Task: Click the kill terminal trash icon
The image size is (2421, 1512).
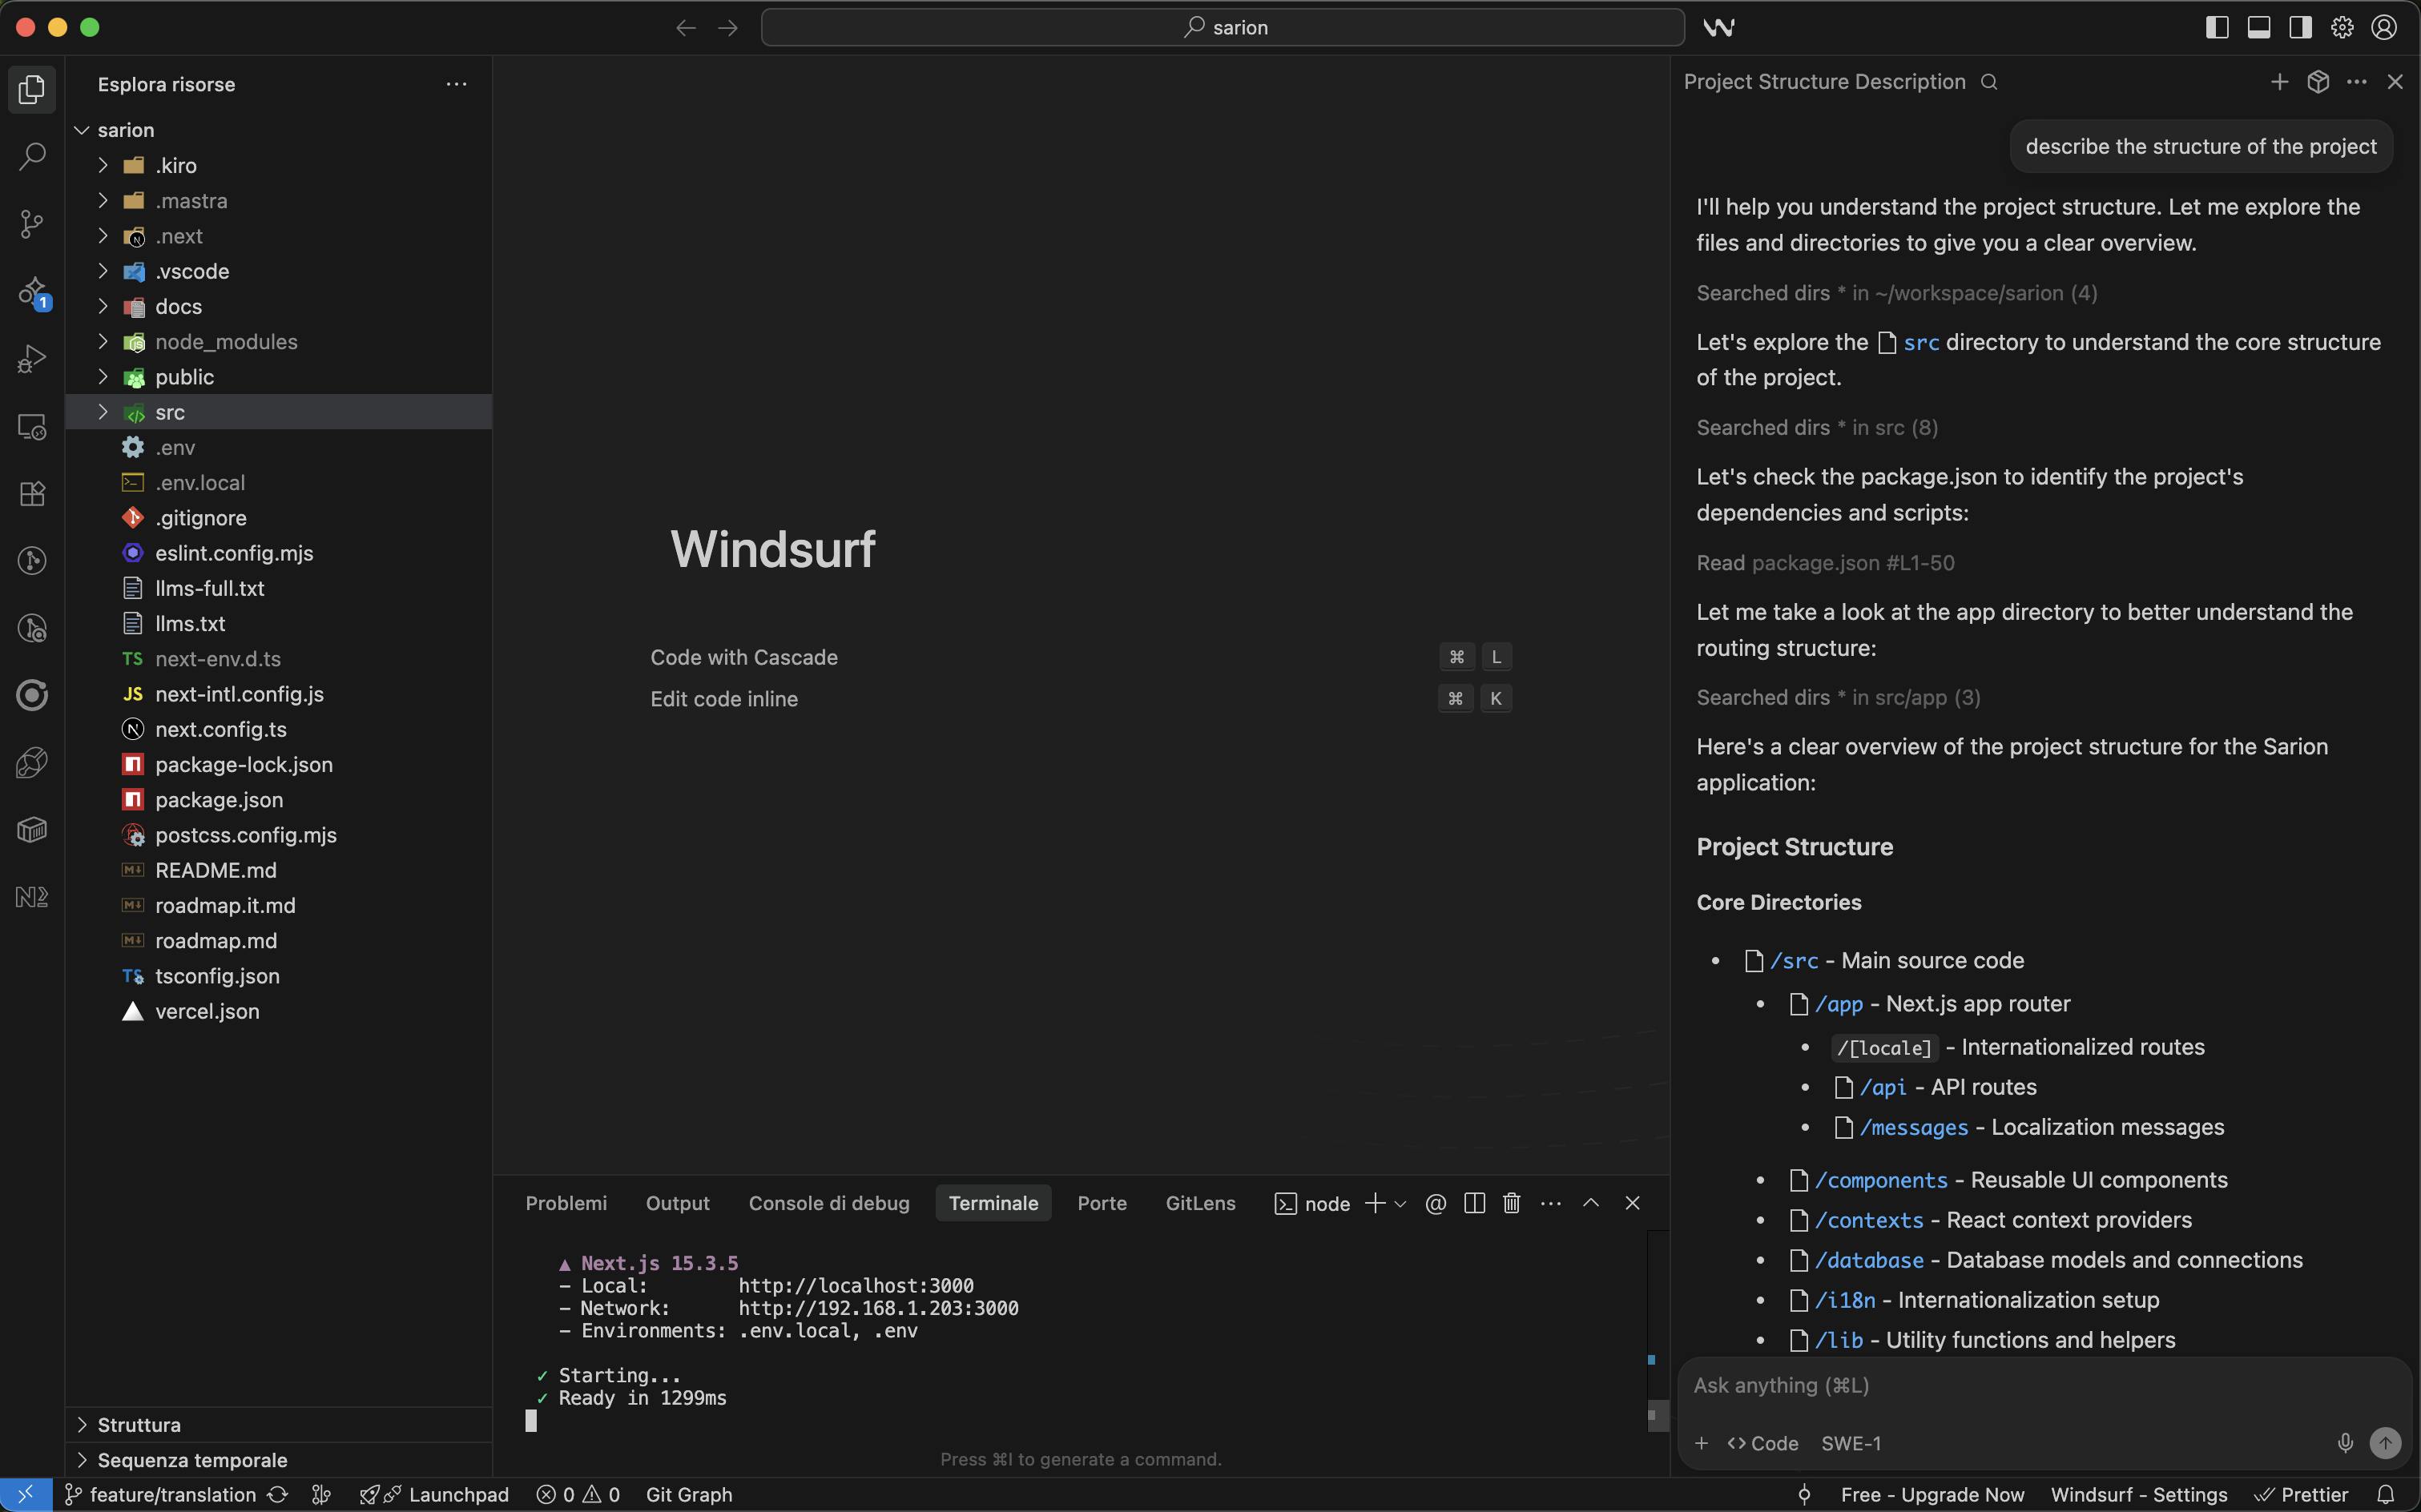Action: click(x=1512, y=1203)
